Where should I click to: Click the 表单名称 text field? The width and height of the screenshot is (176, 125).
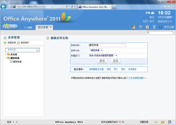tap(107, 45)
